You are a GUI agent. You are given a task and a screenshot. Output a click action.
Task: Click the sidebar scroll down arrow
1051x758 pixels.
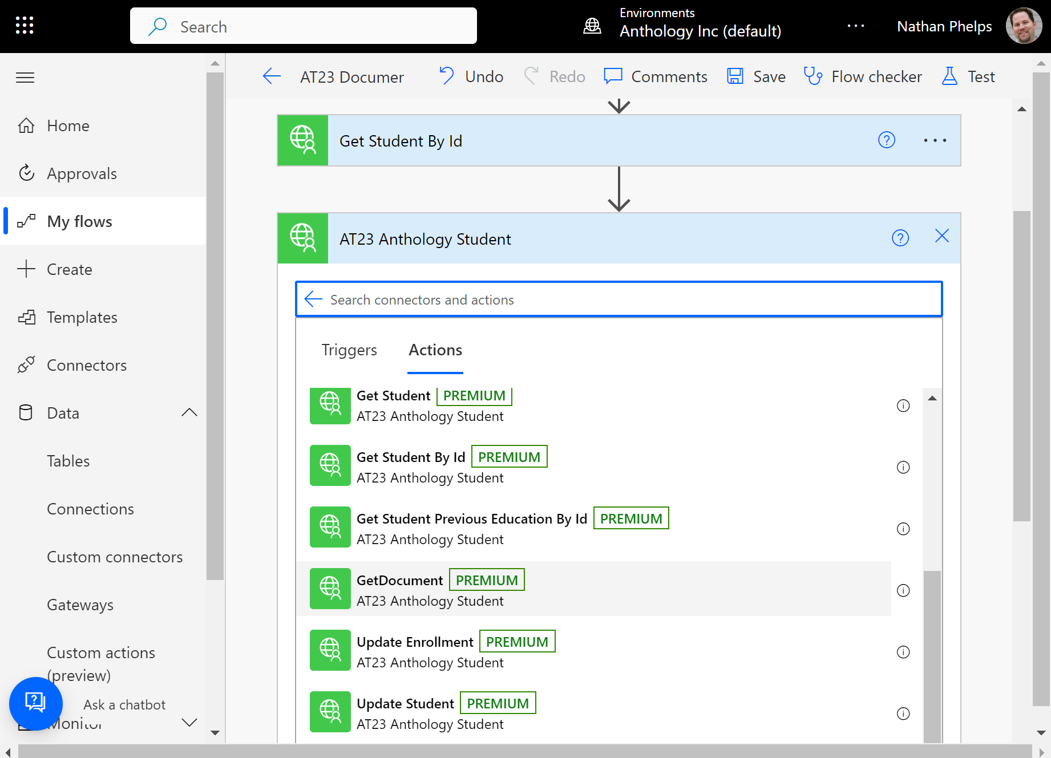(215, 733)
